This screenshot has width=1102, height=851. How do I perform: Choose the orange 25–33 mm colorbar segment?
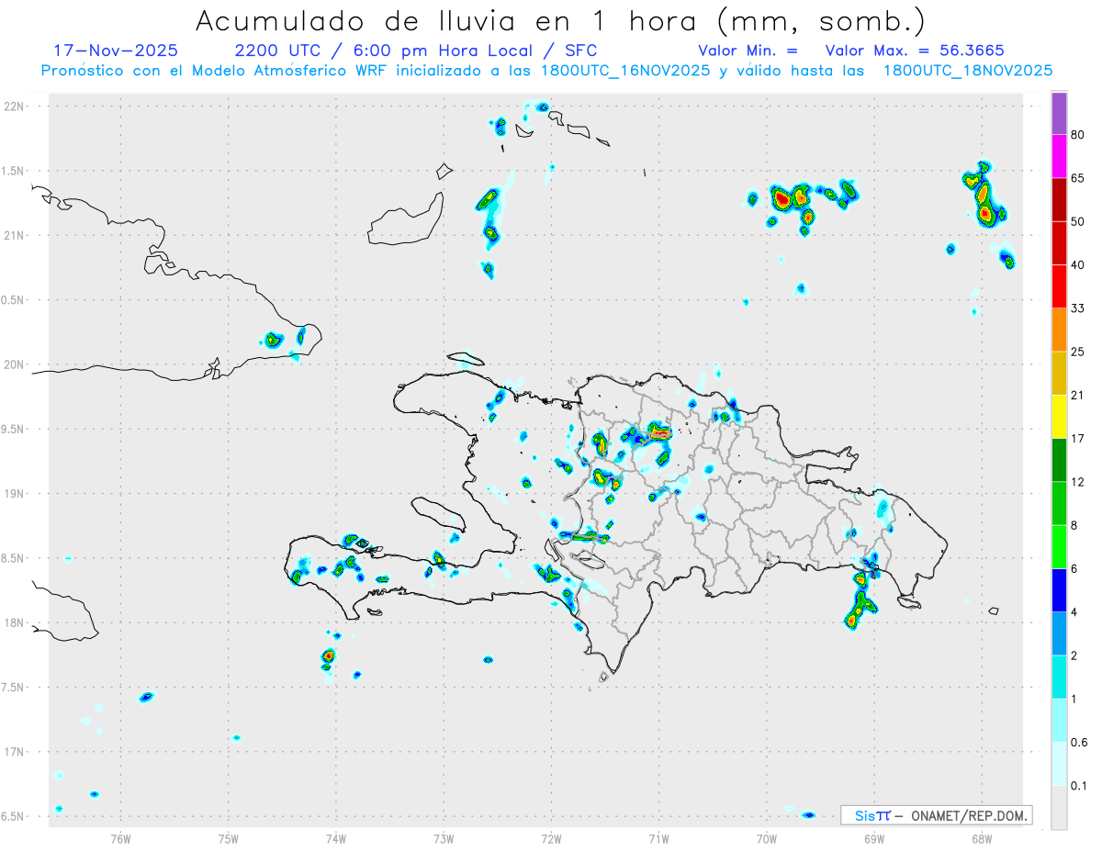click(x=1059, y=330)
